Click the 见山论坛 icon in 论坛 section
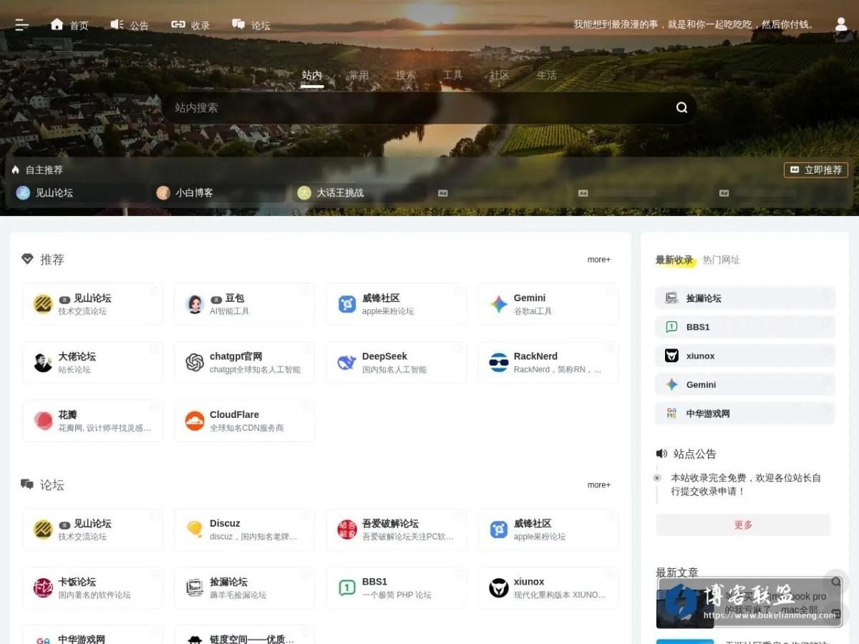This screenshot has height=644, width=859. [43, 530]
